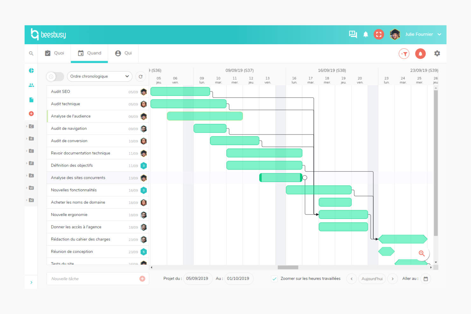Click the dependency handle on Analyse des sites concurrents bar
The width and height of the screenshot is (471, 314).
point(305,178)
